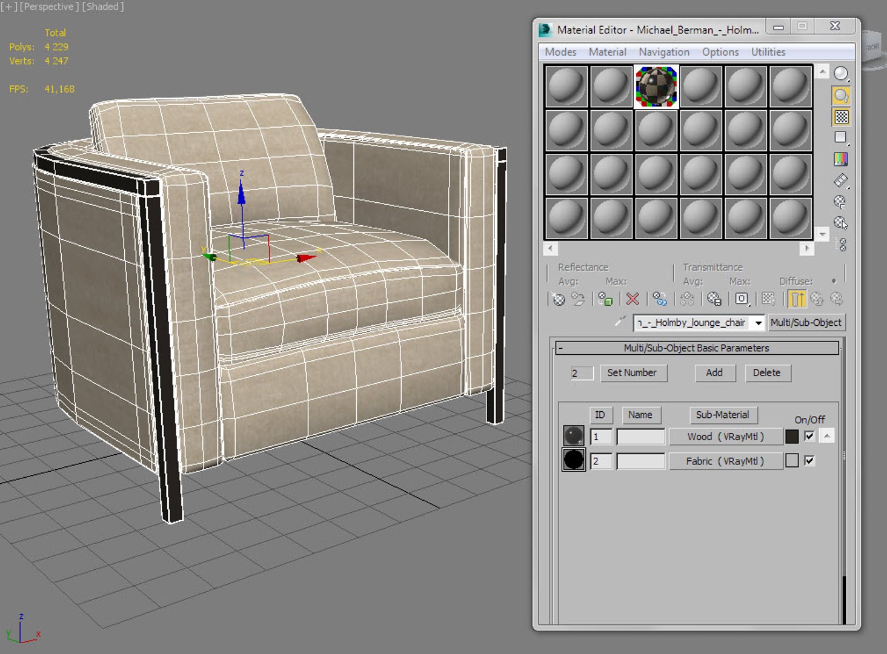Click the Fabric sub-material color swatch

(x=792, y=461)
